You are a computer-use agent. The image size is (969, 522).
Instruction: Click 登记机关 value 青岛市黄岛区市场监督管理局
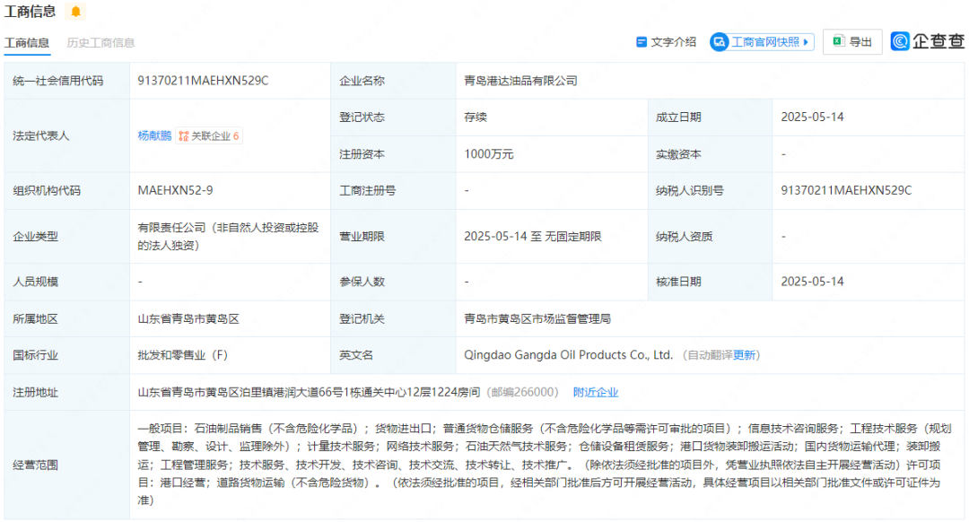(x=537, y=319)
